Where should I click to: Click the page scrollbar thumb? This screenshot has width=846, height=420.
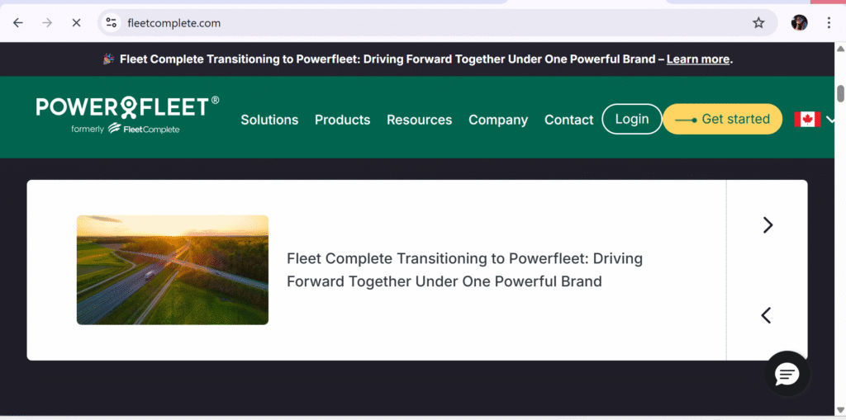point(840,92)
